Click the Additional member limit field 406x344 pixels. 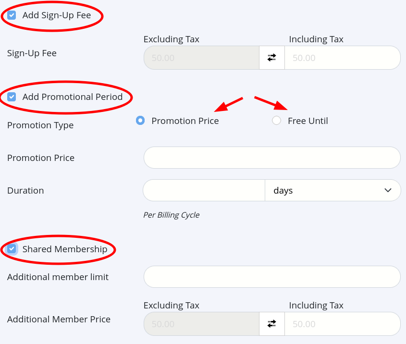[x=272, y=277]
